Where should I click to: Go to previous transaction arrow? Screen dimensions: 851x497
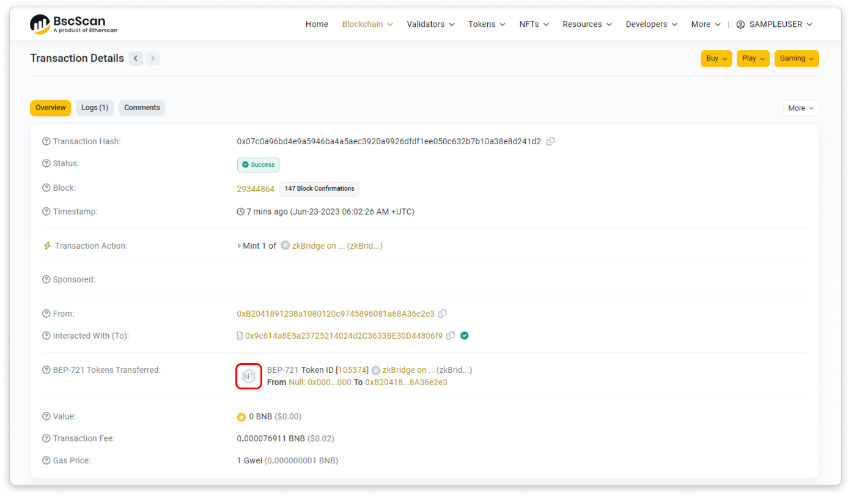click(x=136, y=59)
